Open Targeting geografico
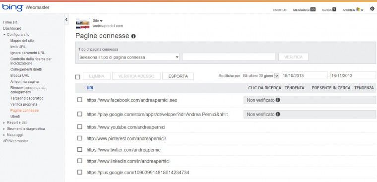The height and width of the screenshot is (182, 377). (x=27, y=98)
